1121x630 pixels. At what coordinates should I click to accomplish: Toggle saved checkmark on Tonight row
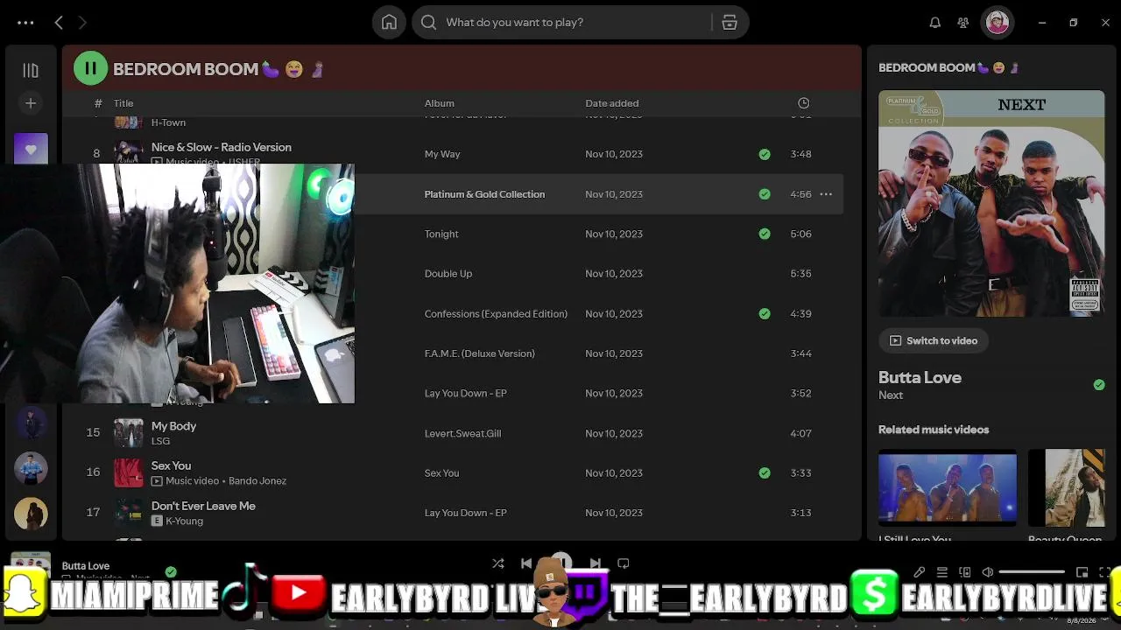click(x=765, y=234)
